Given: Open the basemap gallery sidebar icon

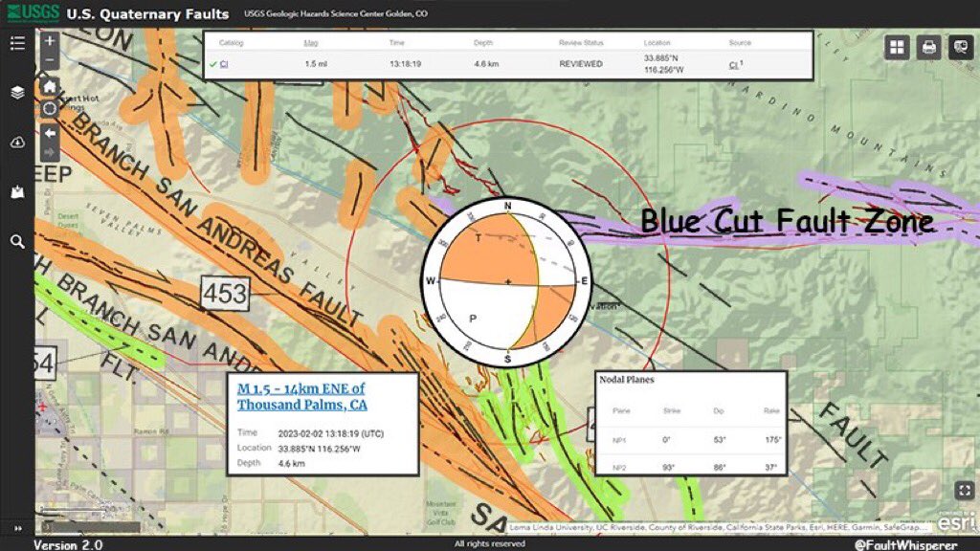Looking at the screenshot, I should [17, 191].
